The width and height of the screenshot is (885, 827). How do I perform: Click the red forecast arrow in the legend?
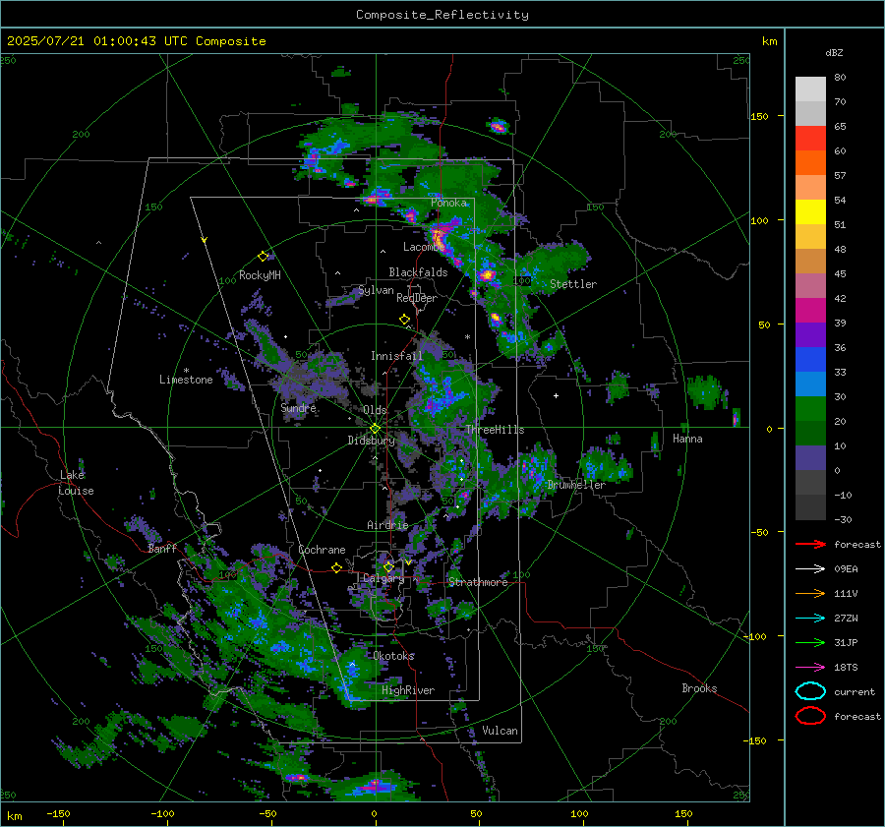click(810, 544)
